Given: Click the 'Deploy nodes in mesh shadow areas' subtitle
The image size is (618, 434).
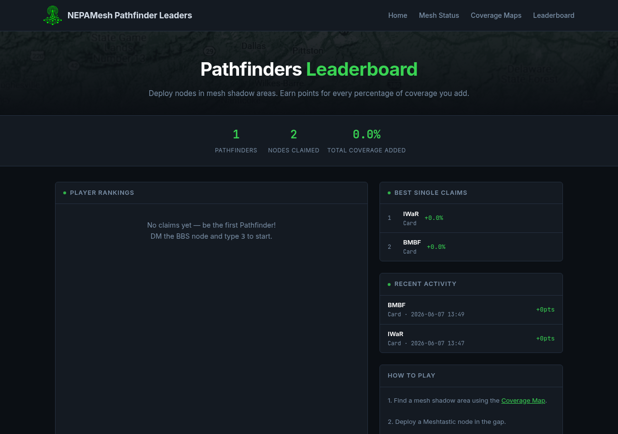Looking at the screenshot, I should [x=309, y=93].
